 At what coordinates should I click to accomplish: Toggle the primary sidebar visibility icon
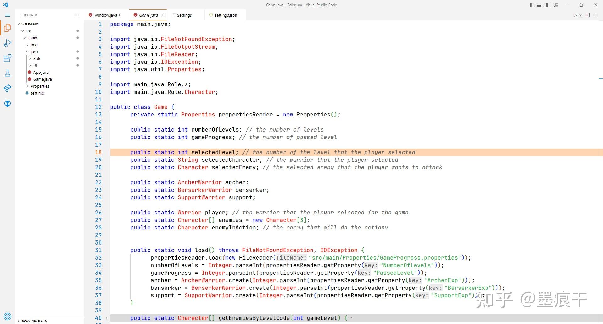pyautogui.click(x=532, y=5)
